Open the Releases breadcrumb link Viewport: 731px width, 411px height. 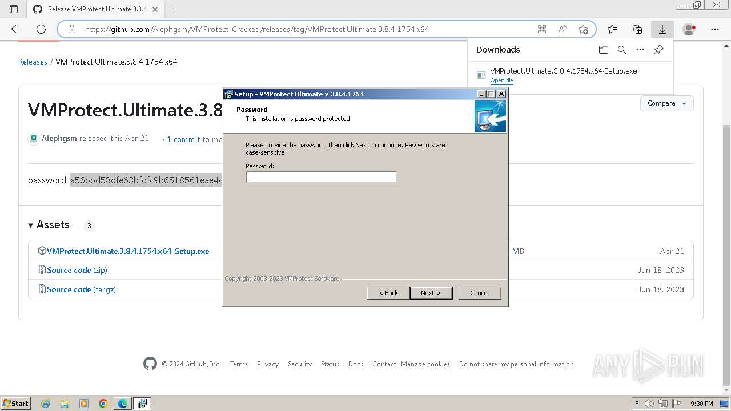tap(33, 62)
